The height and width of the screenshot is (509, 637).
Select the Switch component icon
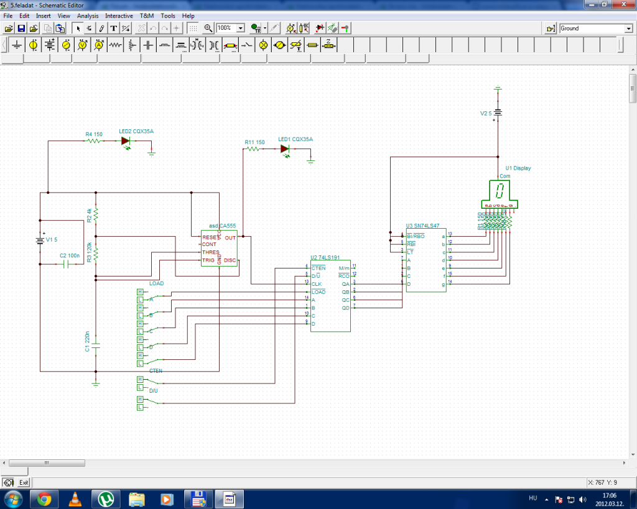pyautogui.click(x=246, y=45)
